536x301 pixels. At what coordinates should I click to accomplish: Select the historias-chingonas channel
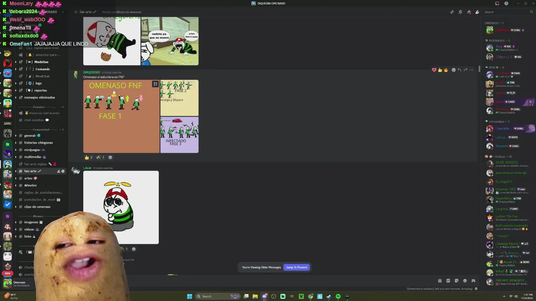(x=40, y=143)
